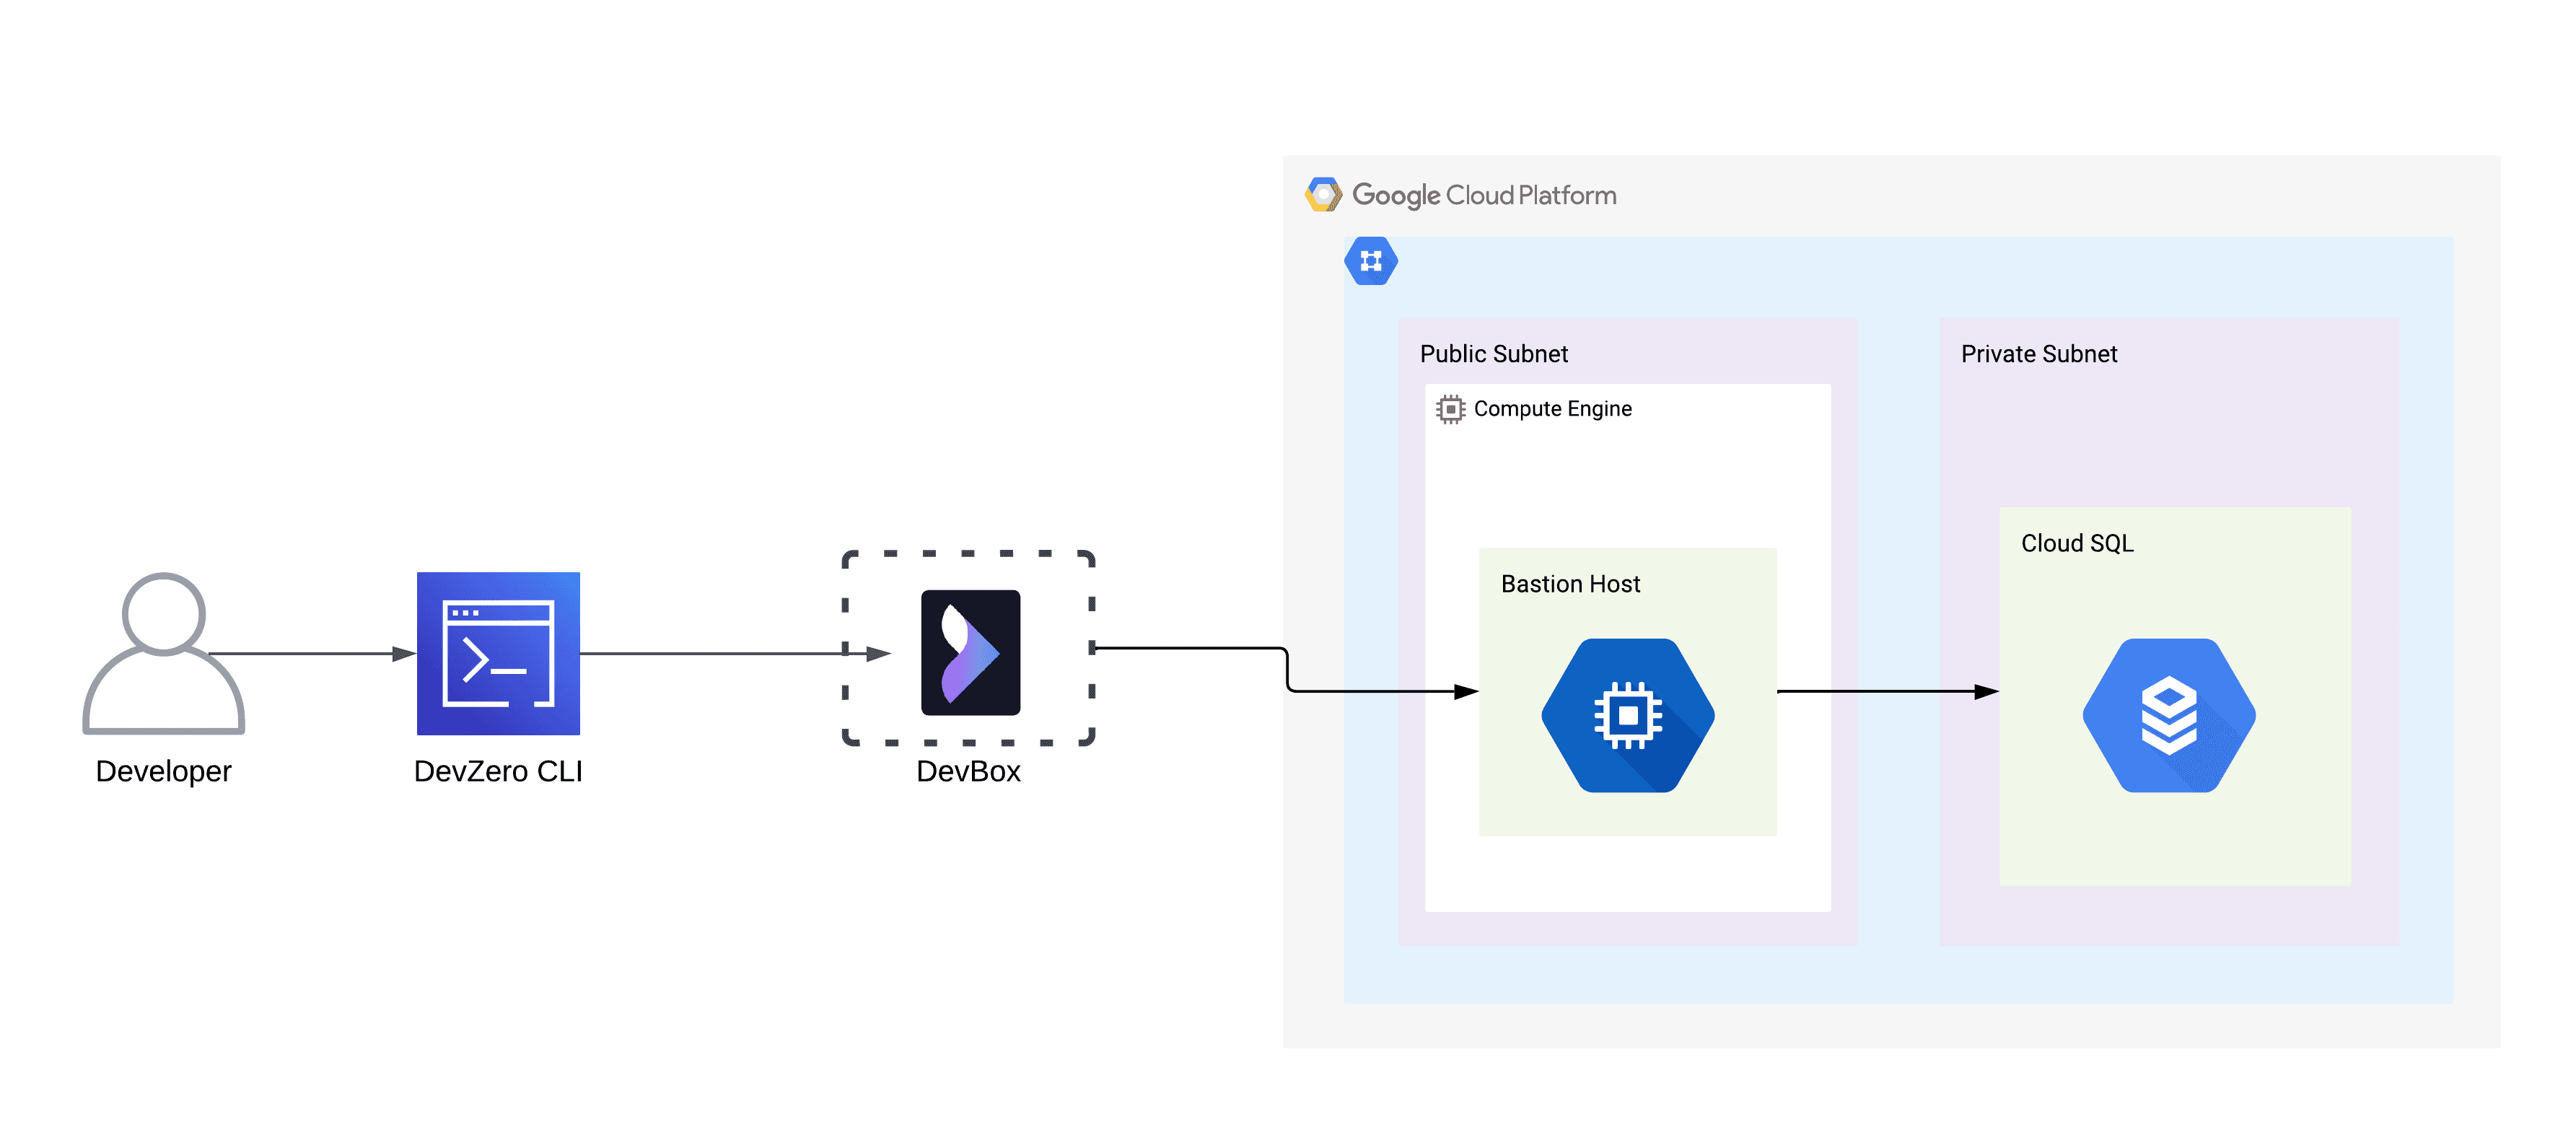Click the Bastion Host compute hexagon icon

point(1628,715)
